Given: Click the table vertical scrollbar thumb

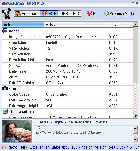Looking at the screenshot, I should tap(136, 55).
